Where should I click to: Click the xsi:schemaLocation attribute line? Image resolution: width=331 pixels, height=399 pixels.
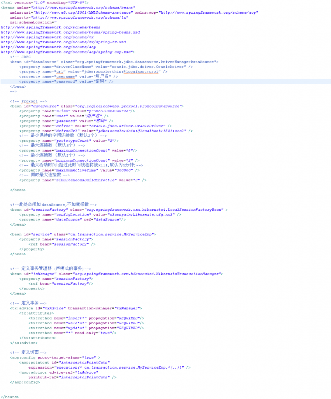(x=33, y=22)
